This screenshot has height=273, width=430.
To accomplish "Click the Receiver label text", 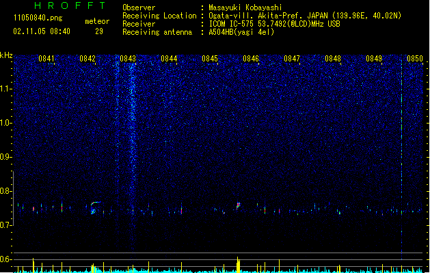I will point(139,24).
